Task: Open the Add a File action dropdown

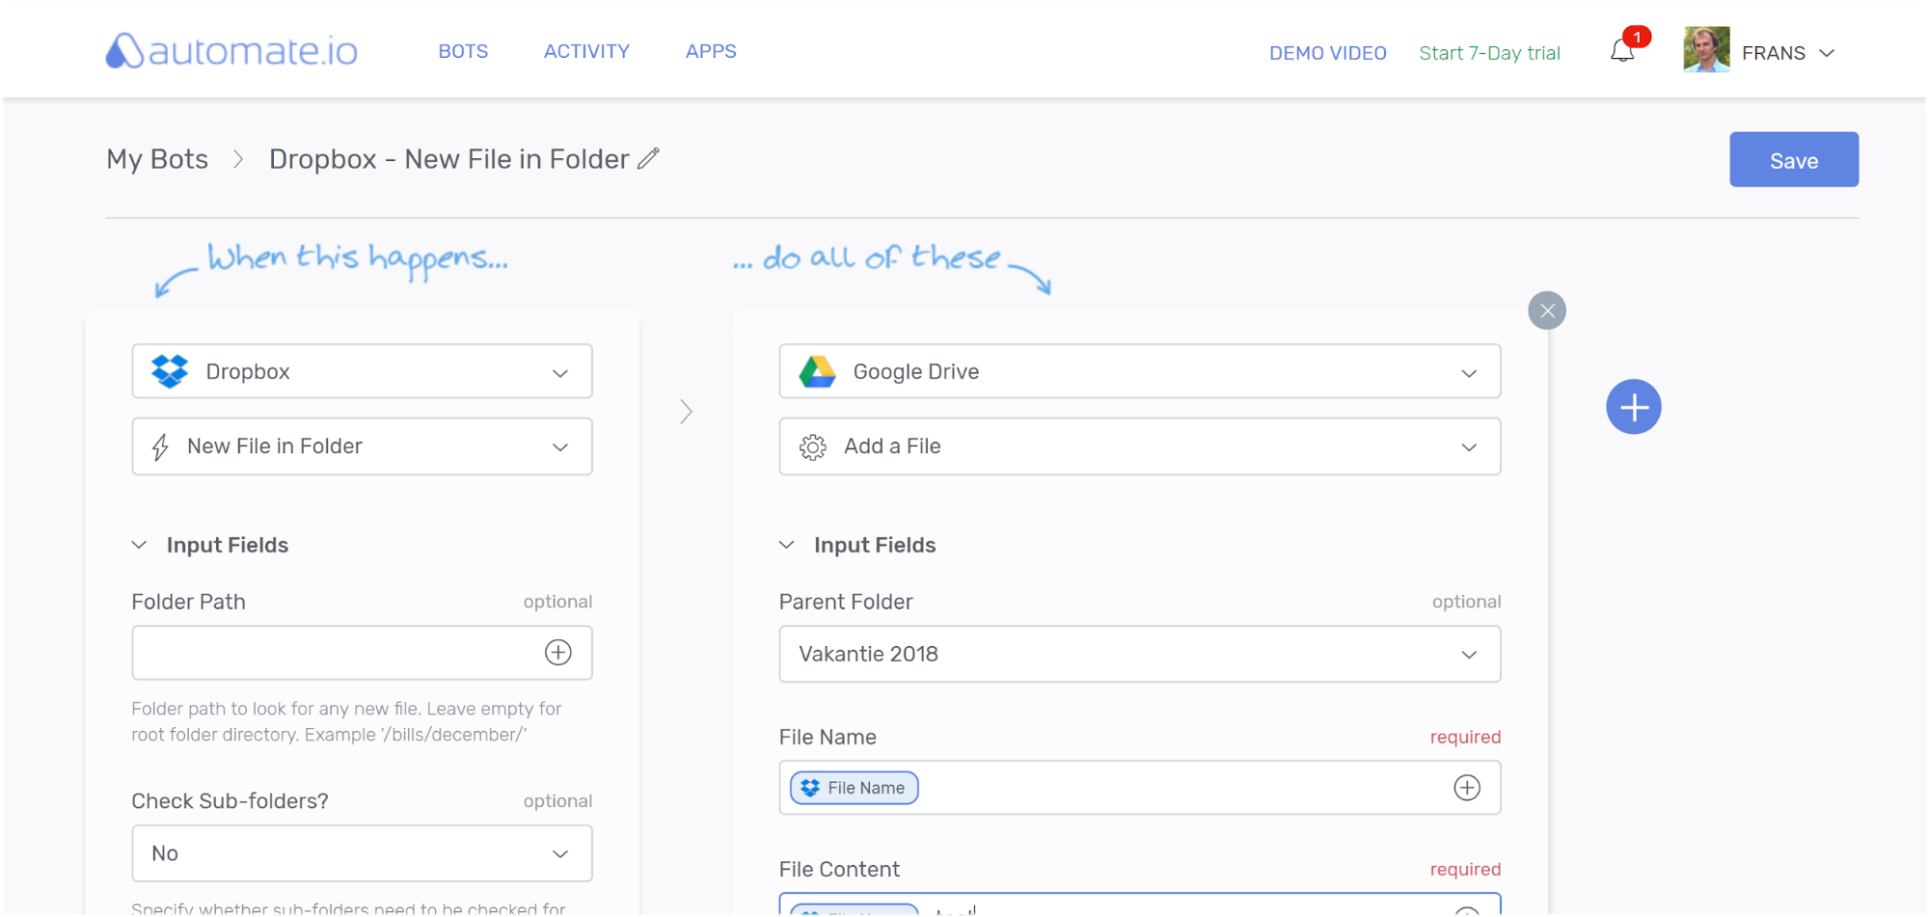Action: [1140, 446]
